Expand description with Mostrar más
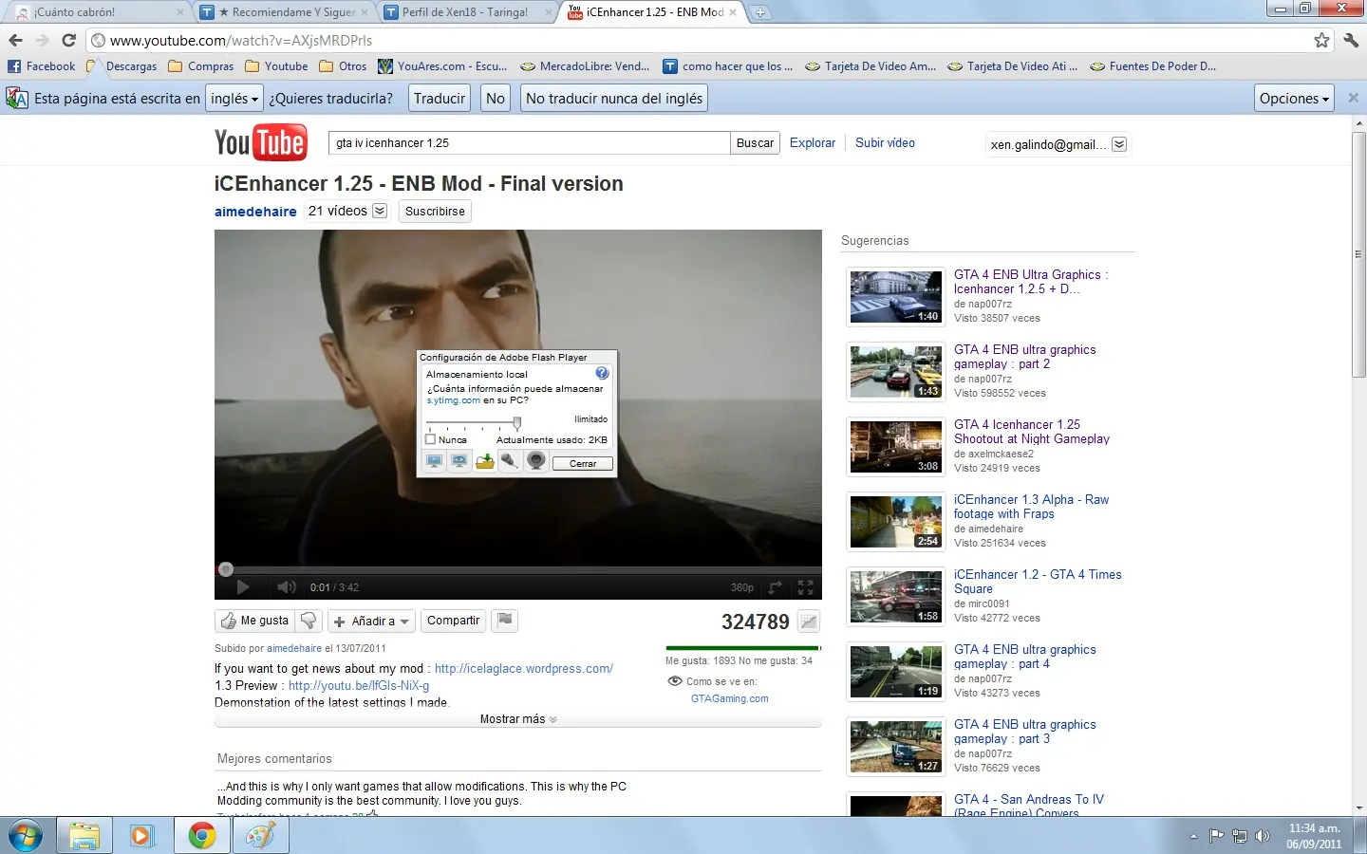This screenshot has width=1367, height=854. [518, 719]
